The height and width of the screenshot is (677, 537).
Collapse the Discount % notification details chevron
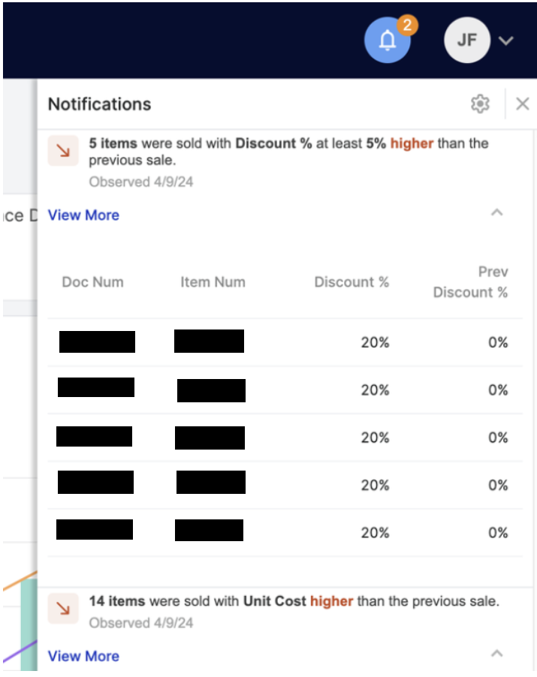[496, 213]
